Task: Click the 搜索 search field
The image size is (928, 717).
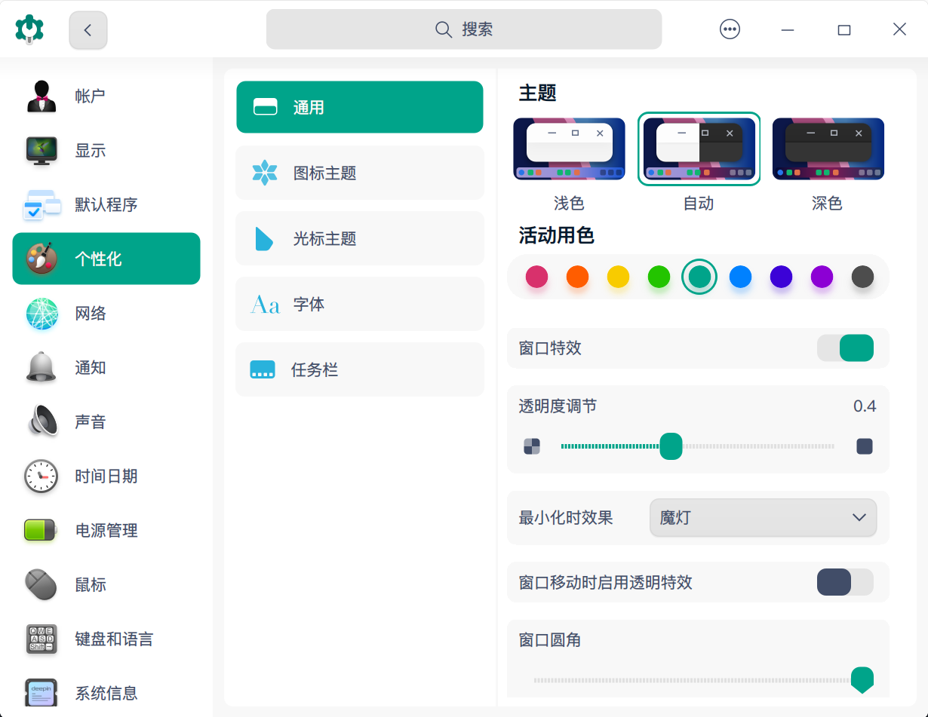Action: pyautogui.click(x=463, y=29)
